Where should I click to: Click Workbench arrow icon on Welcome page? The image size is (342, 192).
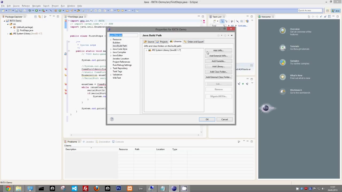pyautogui.click(x=282, y=91)
